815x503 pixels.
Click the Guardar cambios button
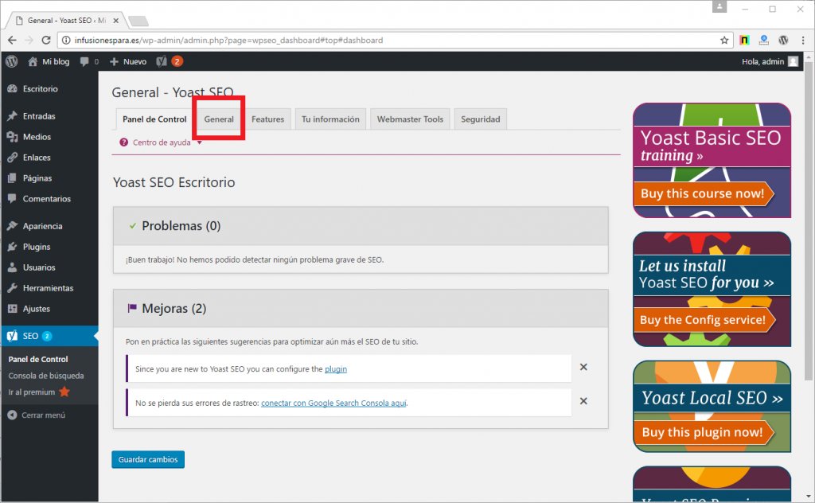(148, 459)
